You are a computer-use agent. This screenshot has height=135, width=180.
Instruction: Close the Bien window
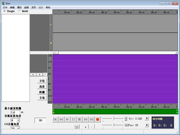click(x=175, y=3)
